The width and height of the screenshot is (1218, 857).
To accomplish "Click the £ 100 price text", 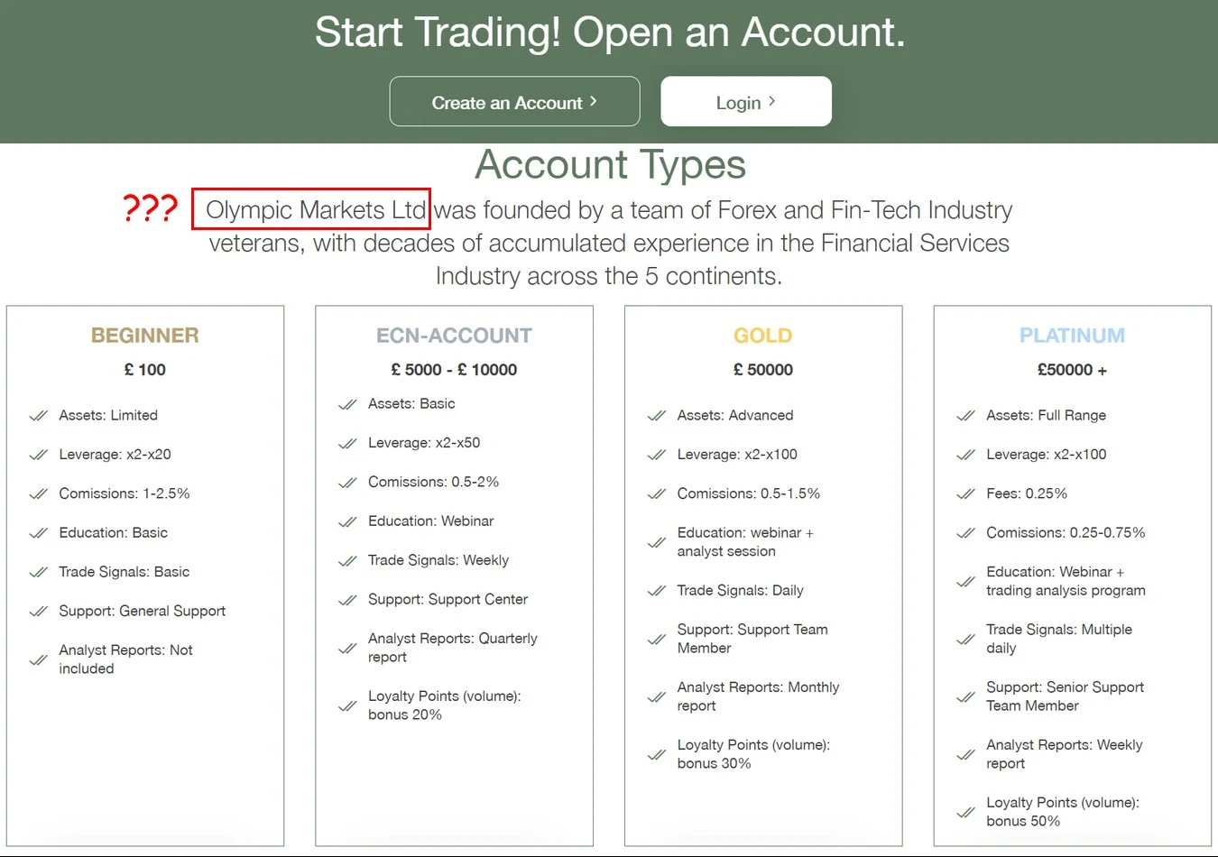I will 145,370.
